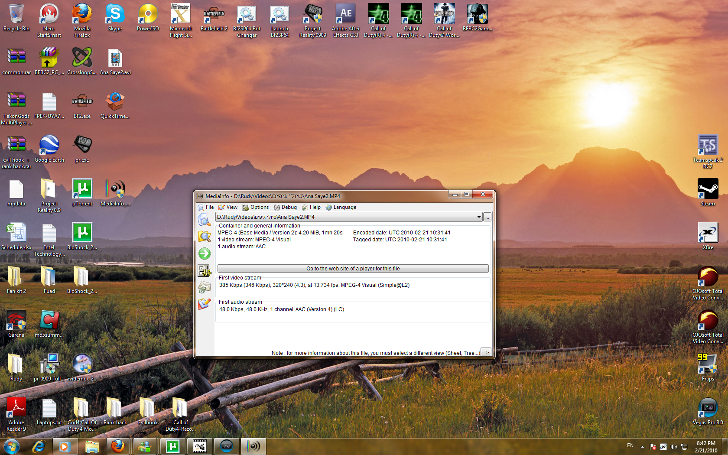Click the µTorrent taskbar button

coord(172,446)
